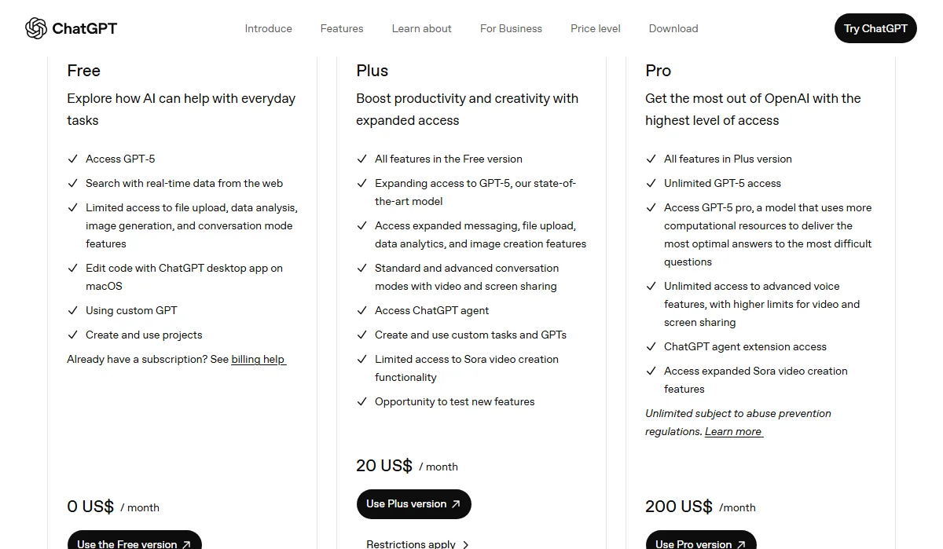Click the checkmark beside "Create and use projects"
The width and height of the screenshot is (943, 549).
click(72, 335)
